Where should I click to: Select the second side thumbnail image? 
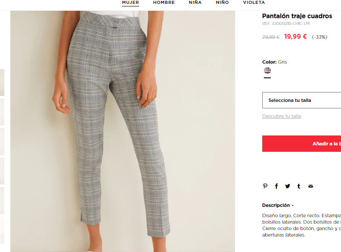[x=2, y=112]
